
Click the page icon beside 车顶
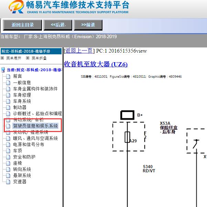8,151
